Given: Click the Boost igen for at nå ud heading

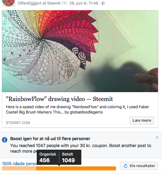Looking at the screenshot, I should click(x=50, y=139).
